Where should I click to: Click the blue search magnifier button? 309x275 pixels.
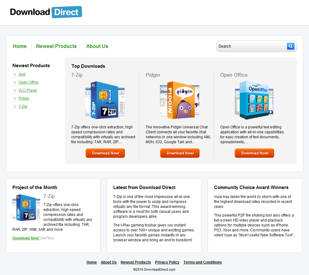(x=290, y=46)
